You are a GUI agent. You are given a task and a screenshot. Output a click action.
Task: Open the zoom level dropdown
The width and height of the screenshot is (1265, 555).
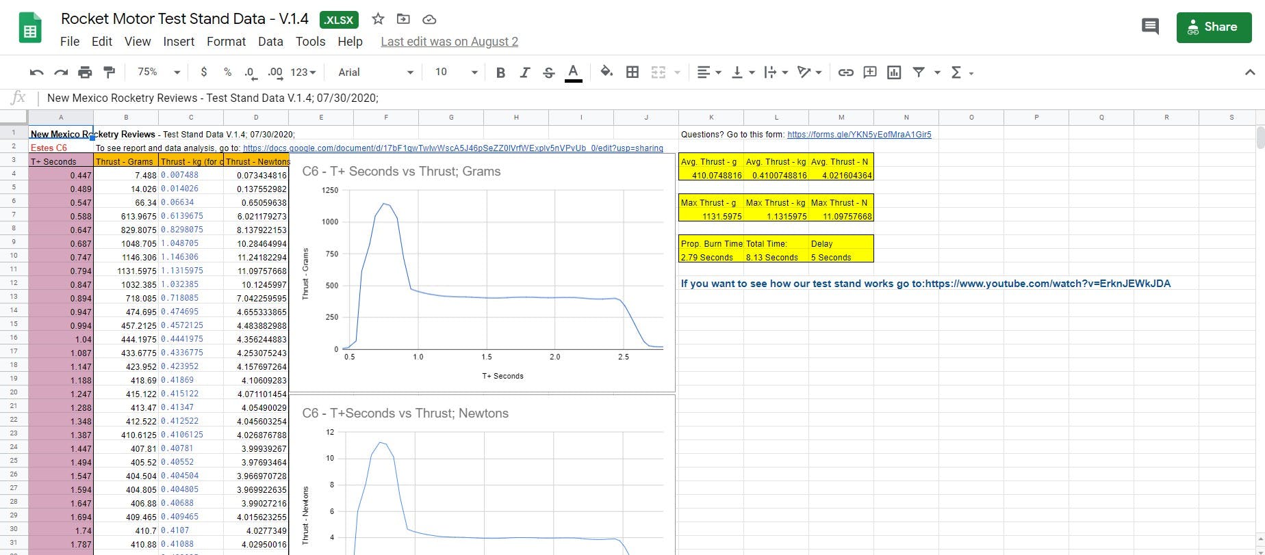pos(159,72)
